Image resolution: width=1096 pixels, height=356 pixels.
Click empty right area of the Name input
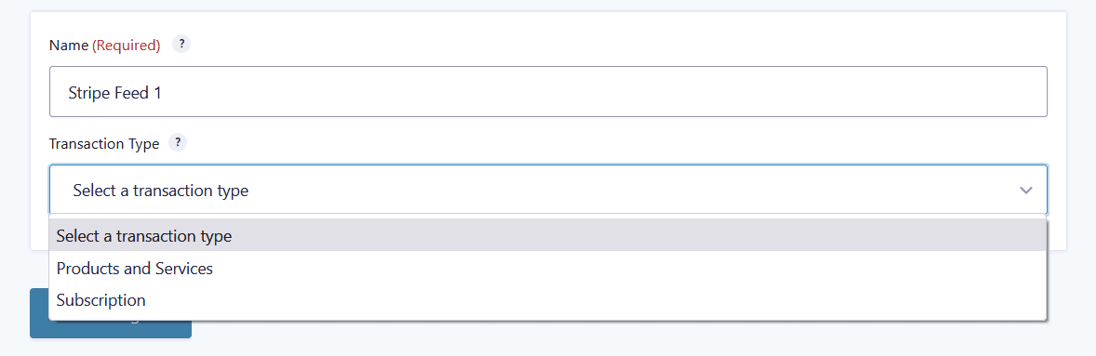769,91
